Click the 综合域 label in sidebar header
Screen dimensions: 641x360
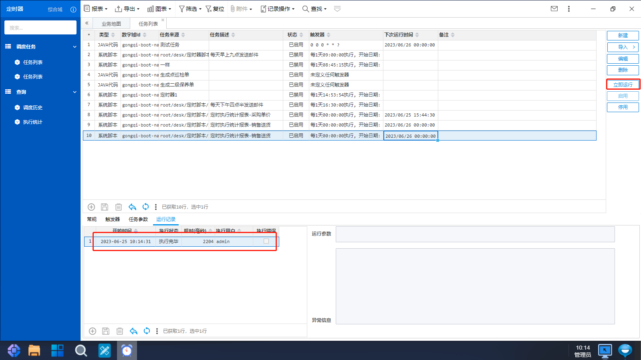pyautogui.click(x=55, y=10)
